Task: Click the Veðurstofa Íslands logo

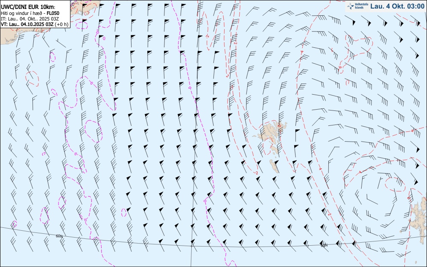Action: point(357,6)
